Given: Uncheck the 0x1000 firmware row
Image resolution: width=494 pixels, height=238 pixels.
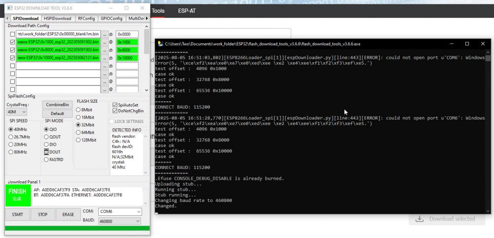Looking at the screenshot, I should click(12, 42).
